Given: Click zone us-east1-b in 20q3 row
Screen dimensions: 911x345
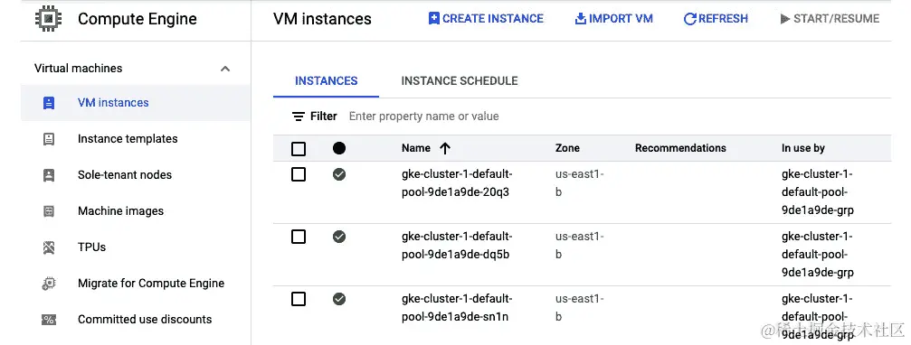Looking at the screenshot, I should [579, 182].
